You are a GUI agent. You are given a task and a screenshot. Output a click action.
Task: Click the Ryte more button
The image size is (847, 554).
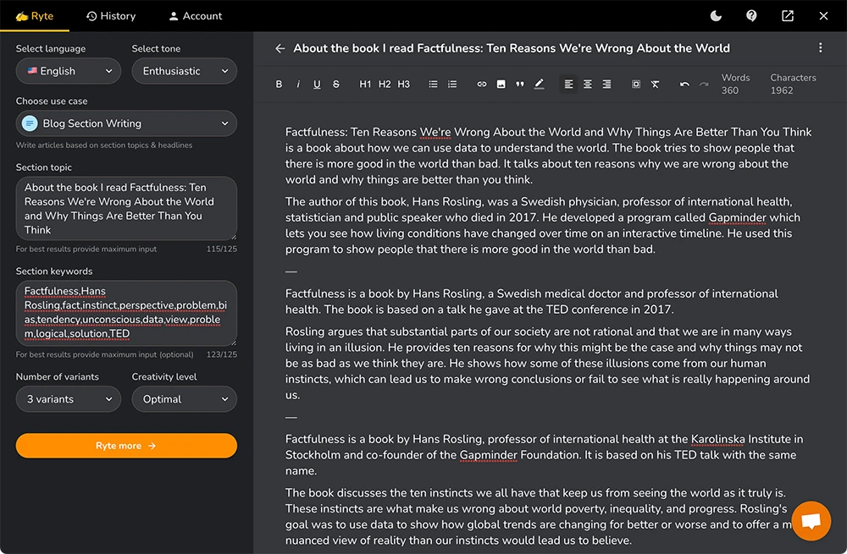pyautogui.click(x=126, y=446)
